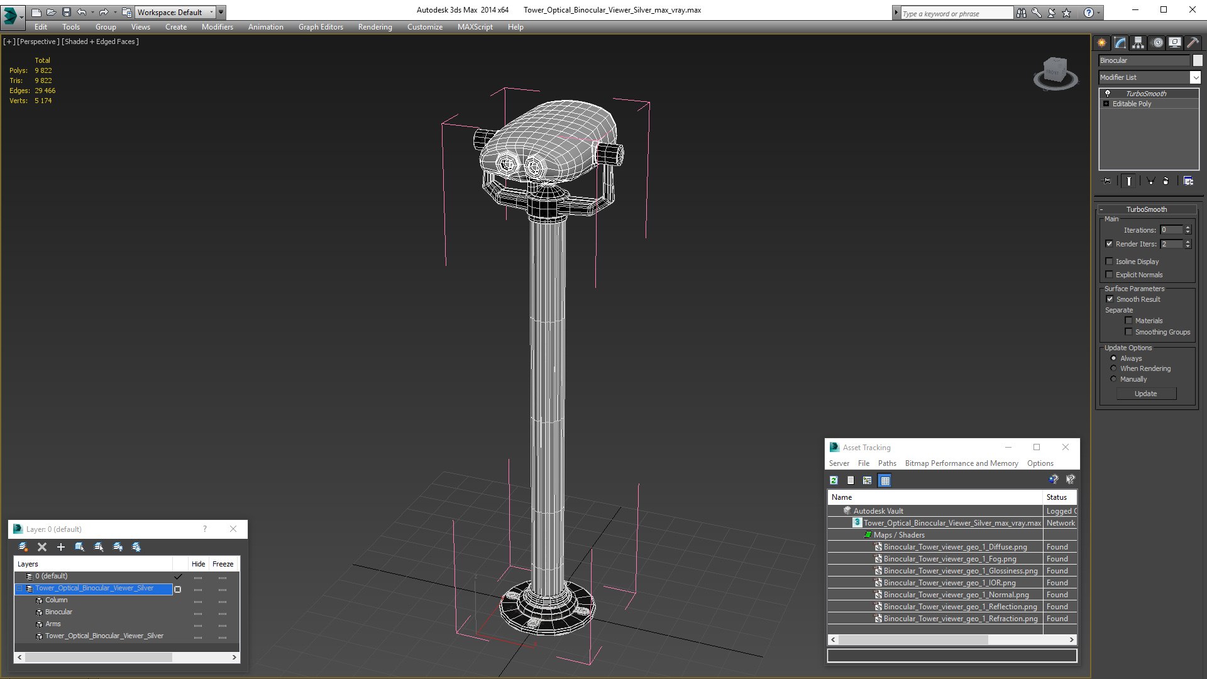Click Highlight Selected Objects' Layers icon

click(99, 547)
